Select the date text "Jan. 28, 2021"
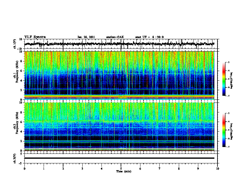The width and height of the screenshot is (245, 189). 86,37
